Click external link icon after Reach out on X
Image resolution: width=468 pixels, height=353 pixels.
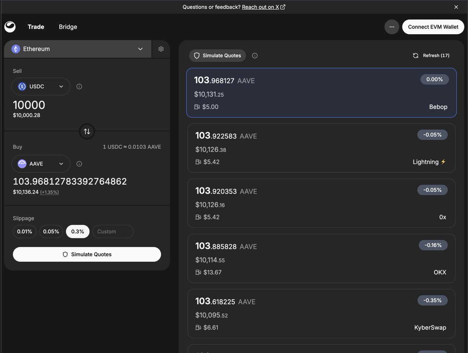pyautogui.click(x=283, y=7)
